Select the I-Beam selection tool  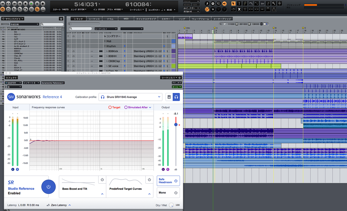[239, 3]
